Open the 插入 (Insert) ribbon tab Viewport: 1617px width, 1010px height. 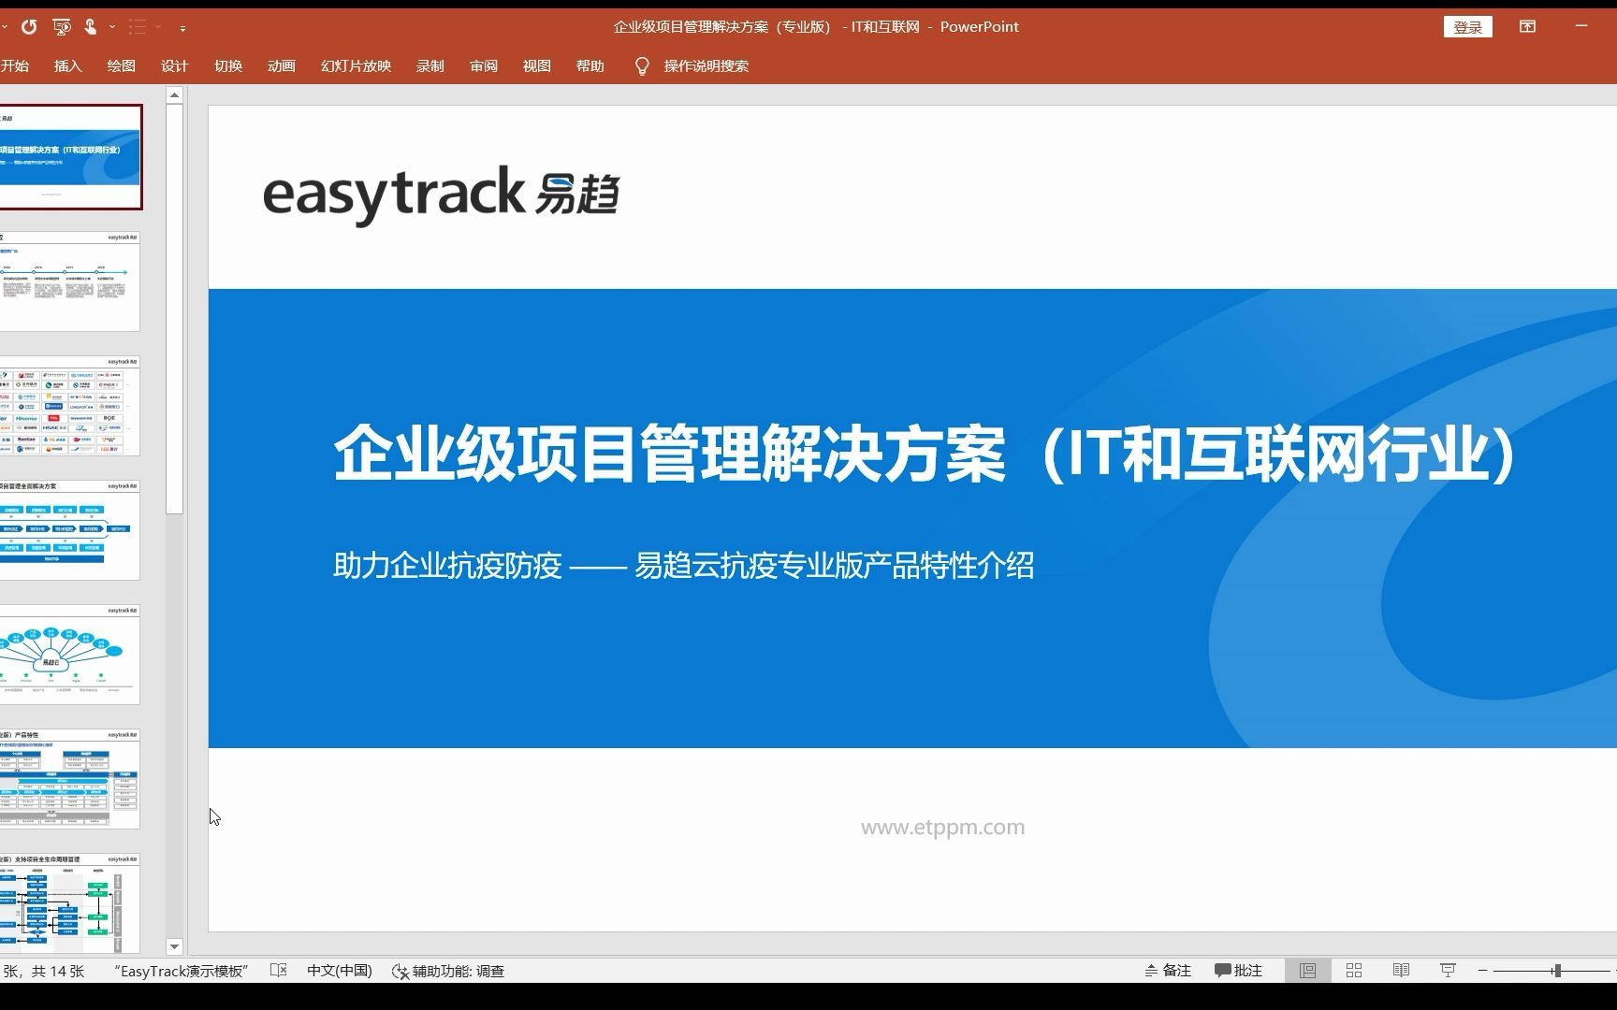pos(68,65)
